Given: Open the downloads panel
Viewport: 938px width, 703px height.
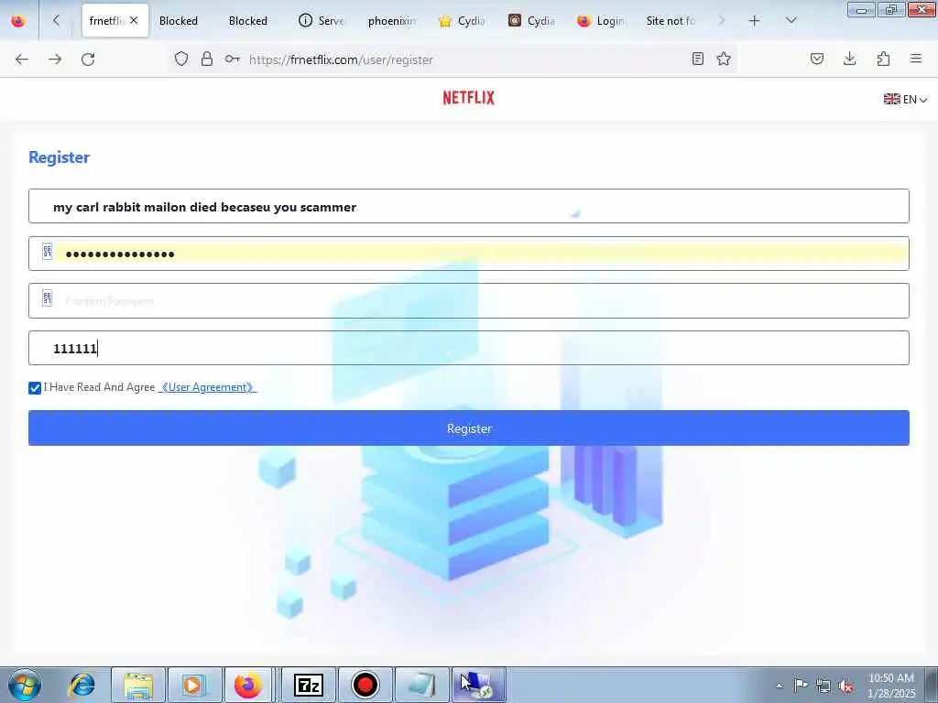Looking at the screenshot, I should [x=849, y=59].
